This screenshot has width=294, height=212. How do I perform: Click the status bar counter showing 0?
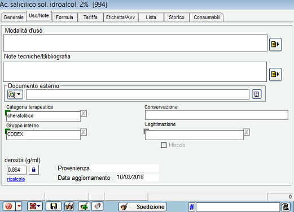pos(280,197)
